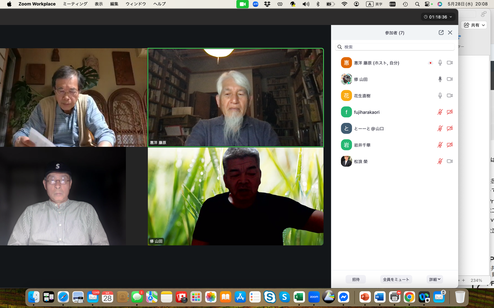
Task: Select 修 山田's video tile
Action: (x=236, y=196)
